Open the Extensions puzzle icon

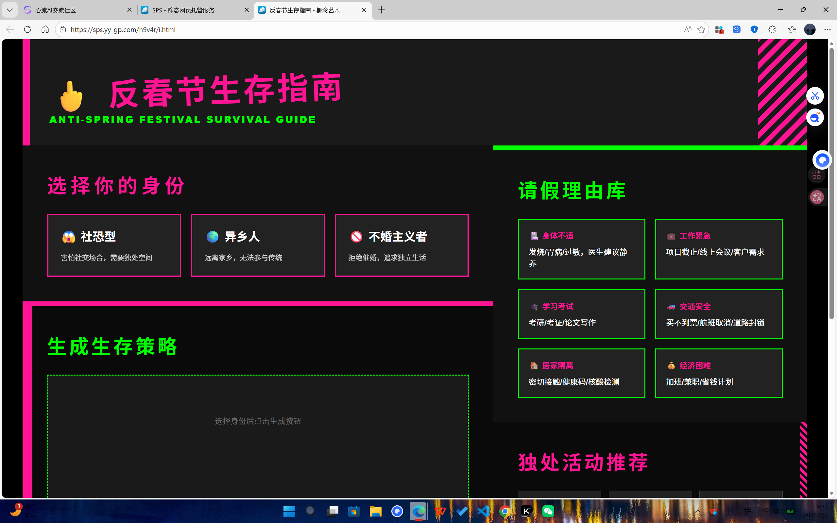coord(772,29)
